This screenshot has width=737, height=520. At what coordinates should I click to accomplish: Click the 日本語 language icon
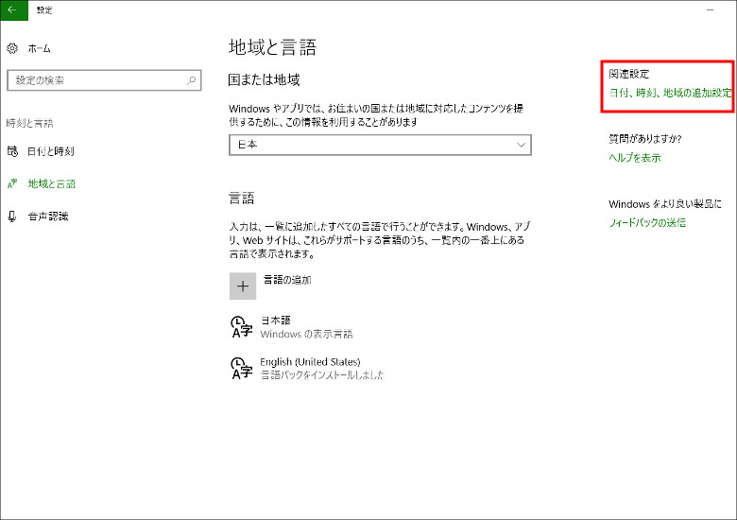tap(242, 327)
